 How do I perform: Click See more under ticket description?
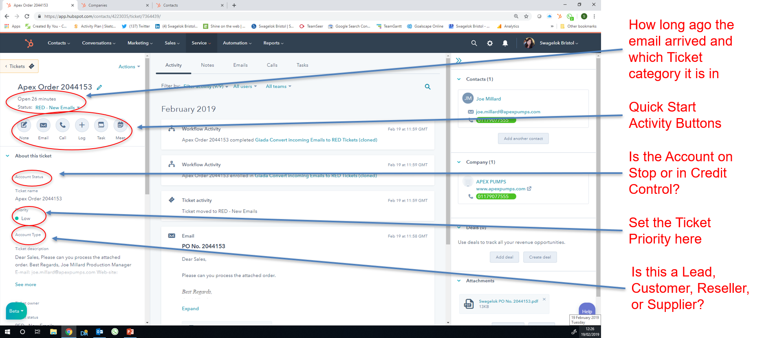coord(26,285)
